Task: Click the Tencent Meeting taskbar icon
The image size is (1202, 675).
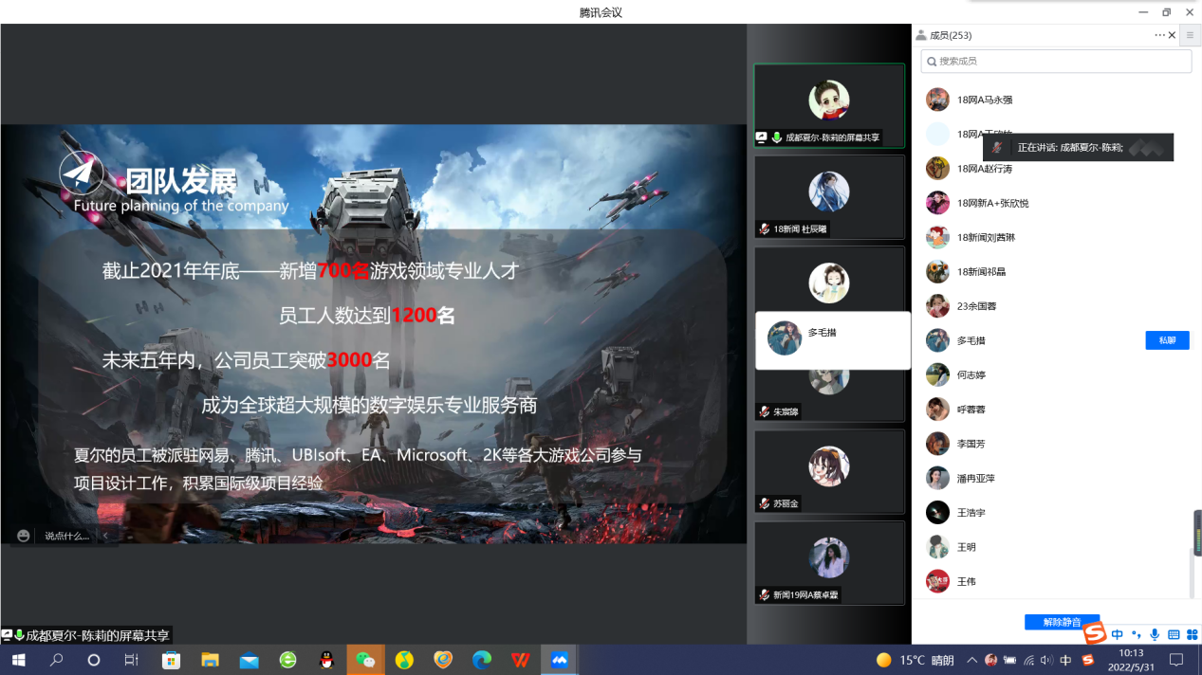Action: [x=560, y=660]
